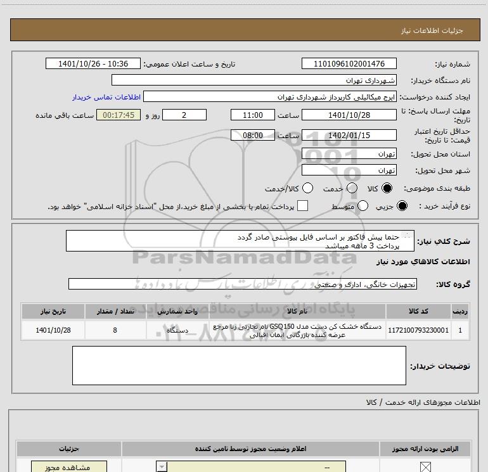Click the الزامی بودن ارائه مجوز header

click(425, 449)
